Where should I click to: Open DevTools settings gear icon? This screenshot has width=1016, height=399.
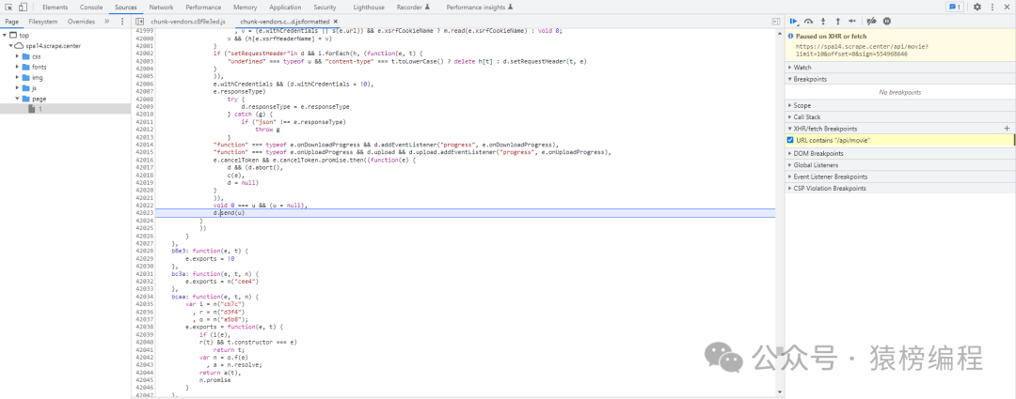[x=977, y=8]
